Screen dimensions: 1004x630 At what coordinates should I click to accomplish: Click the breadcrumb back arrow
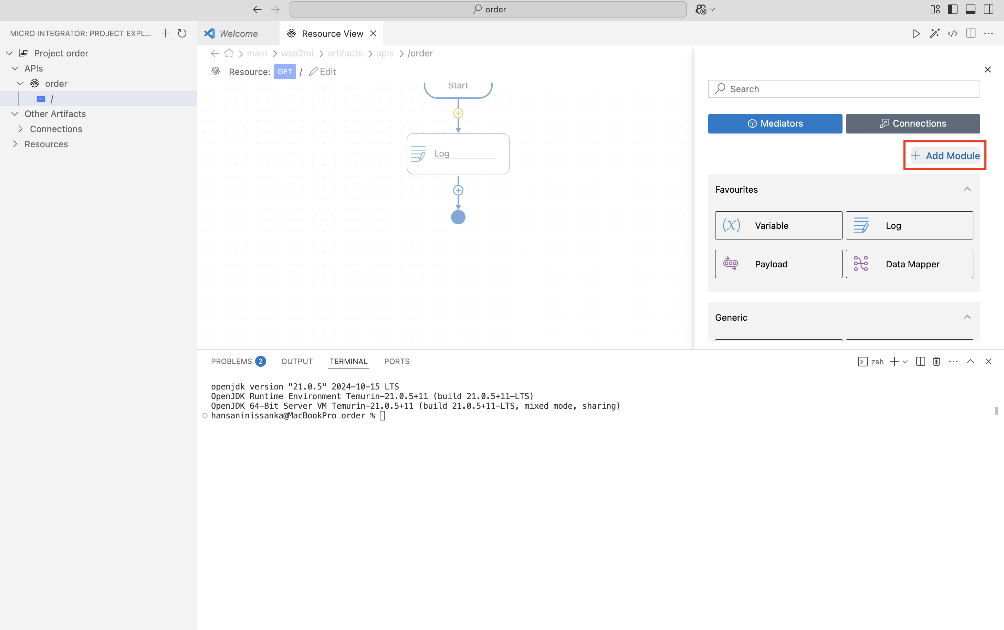coord(215,53)
